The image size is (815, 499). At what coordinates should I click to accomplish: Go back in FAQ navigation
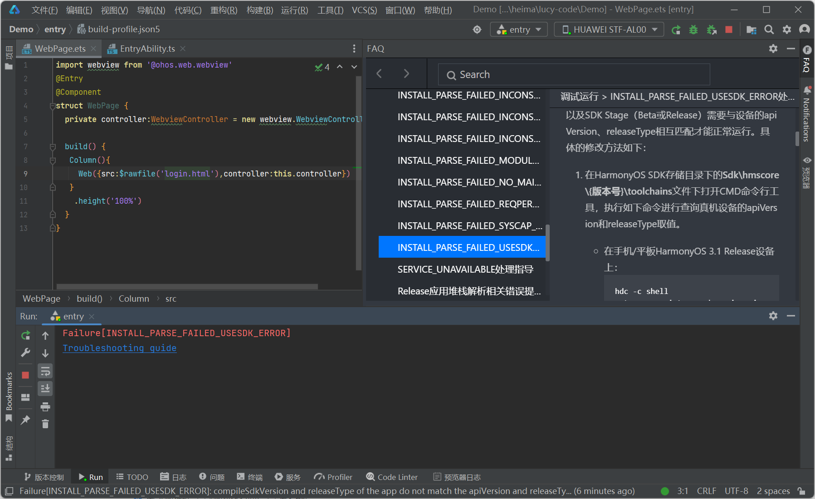click(380, 73)
